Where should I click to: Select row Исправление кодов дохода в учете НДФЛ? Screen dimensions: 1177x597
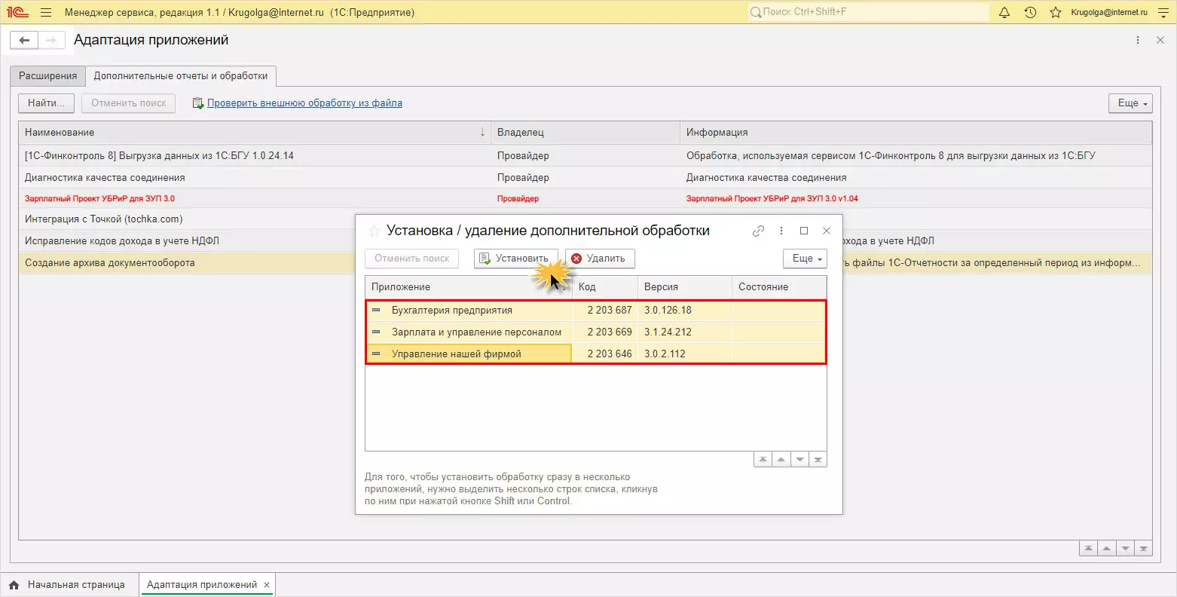click(122, 241)
